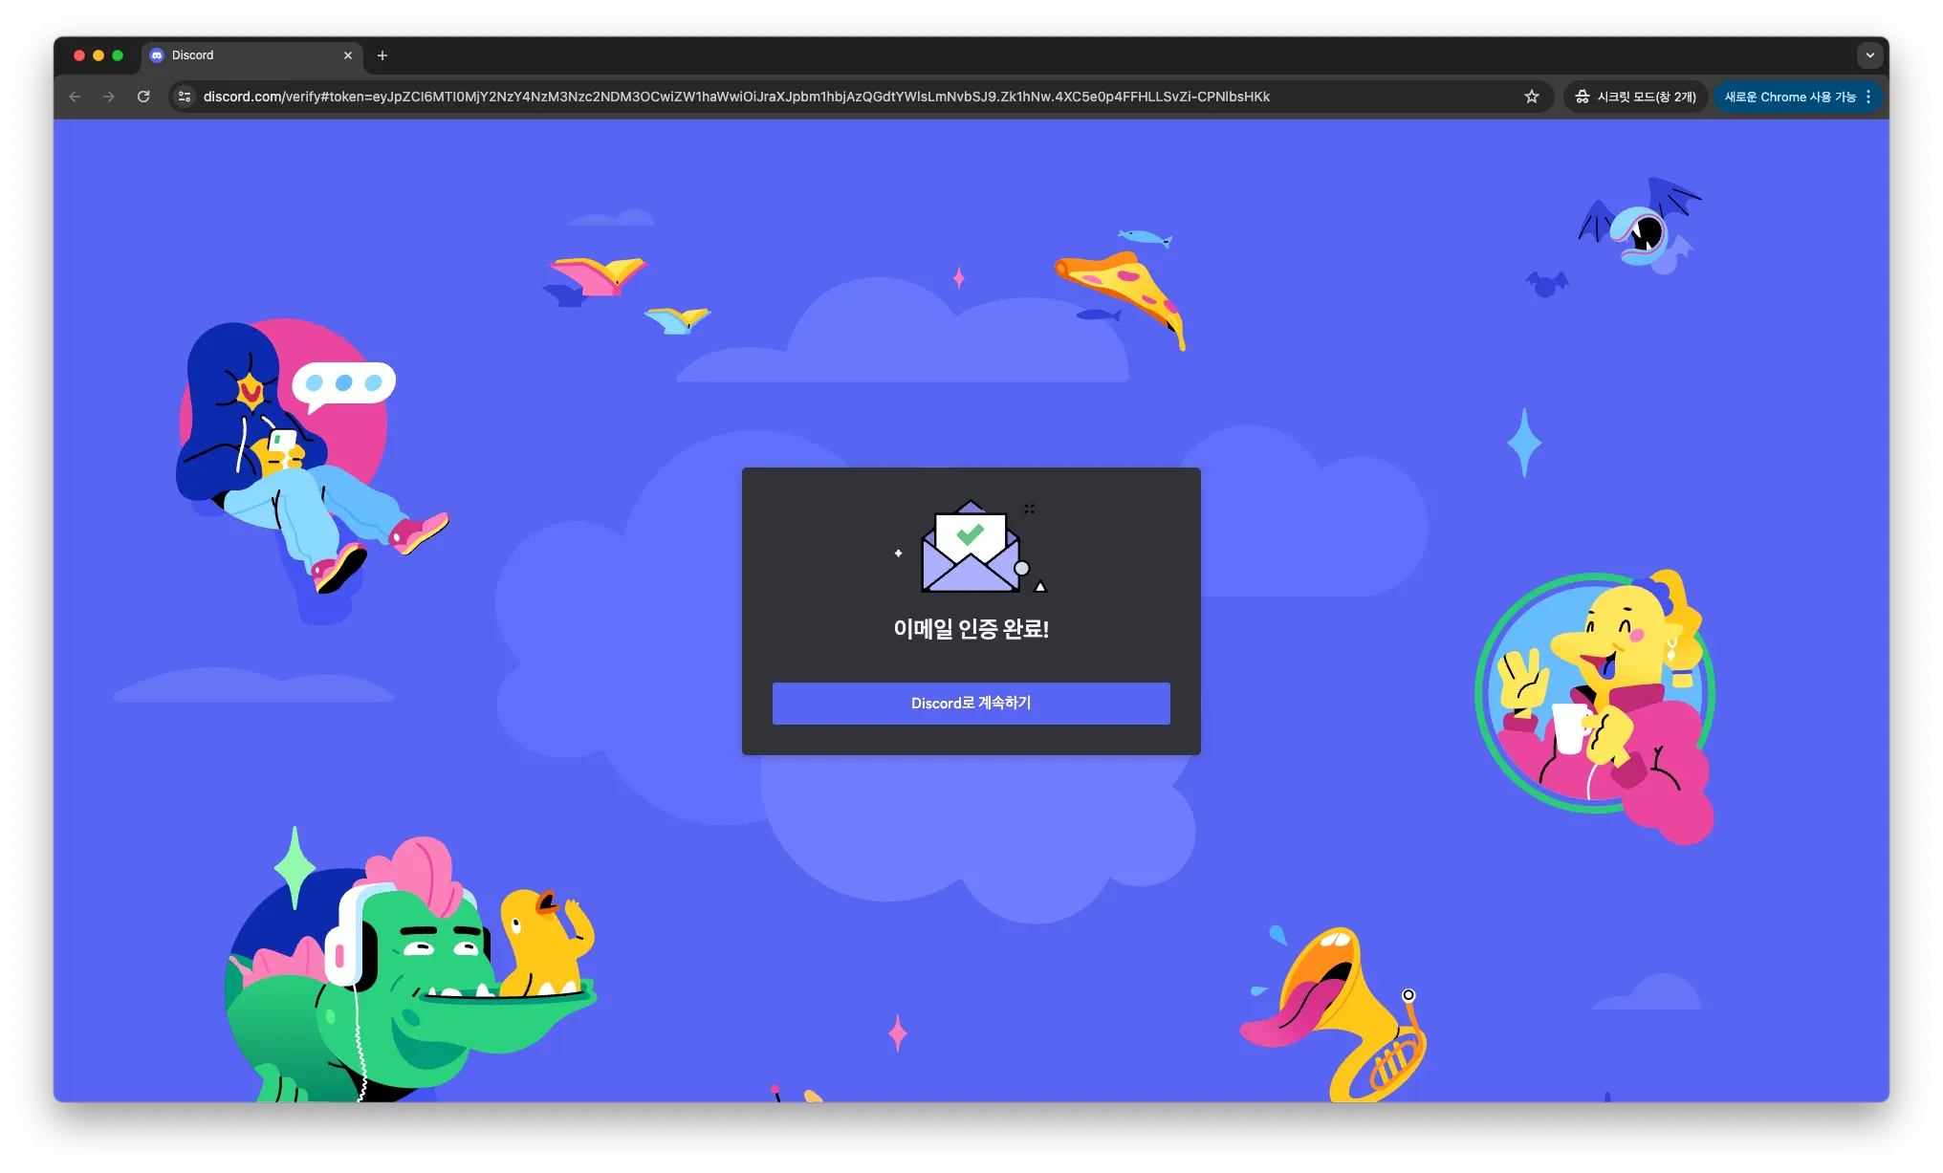Click the browser forward arrow
Image resolution: width=1943 pixels, height=1173 pixels.
[109, 97]
